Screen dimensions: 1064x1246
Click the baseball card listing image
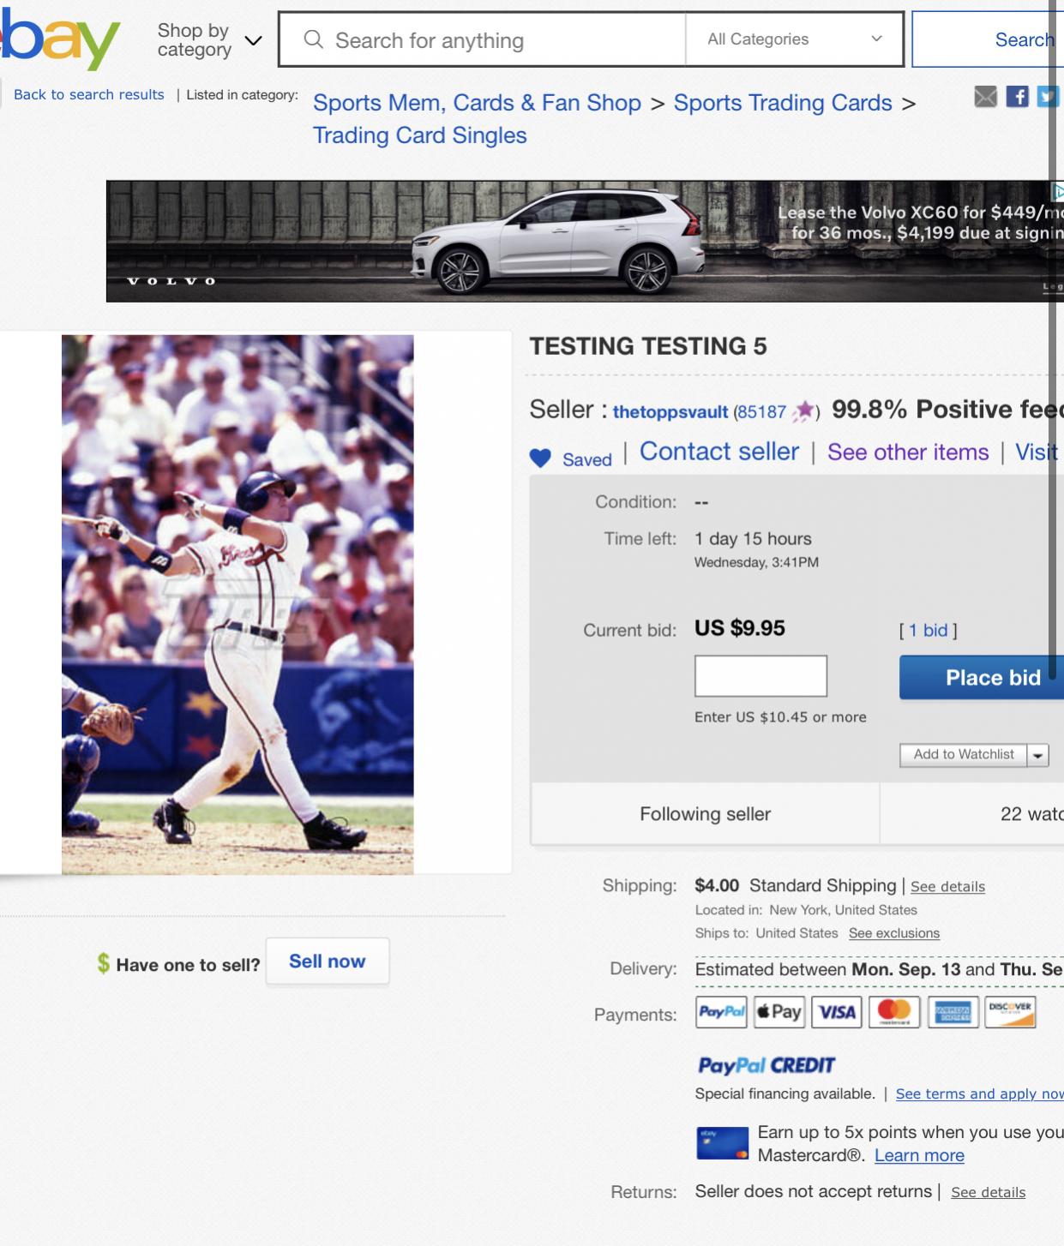tap(237, 604)
